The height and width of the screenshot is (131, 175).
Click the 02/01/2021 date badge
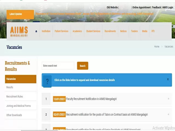[59, 115]
